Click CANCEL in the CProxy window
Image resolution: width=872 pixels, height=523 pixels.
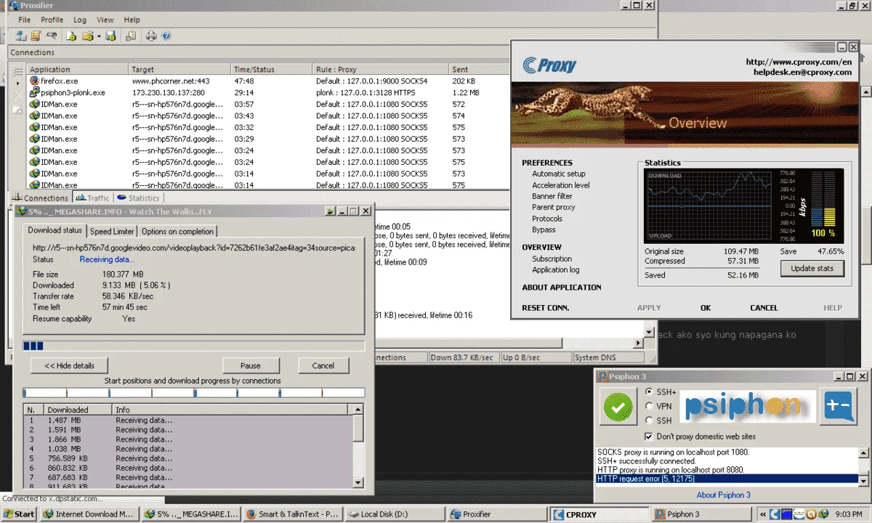[764, 308]
